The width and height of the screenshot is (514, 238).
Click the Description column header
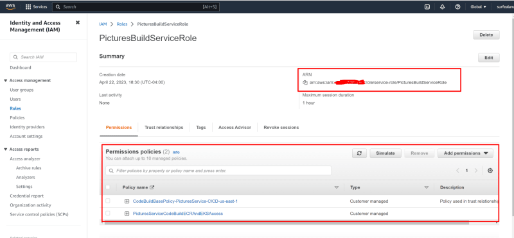coord(452,187)
